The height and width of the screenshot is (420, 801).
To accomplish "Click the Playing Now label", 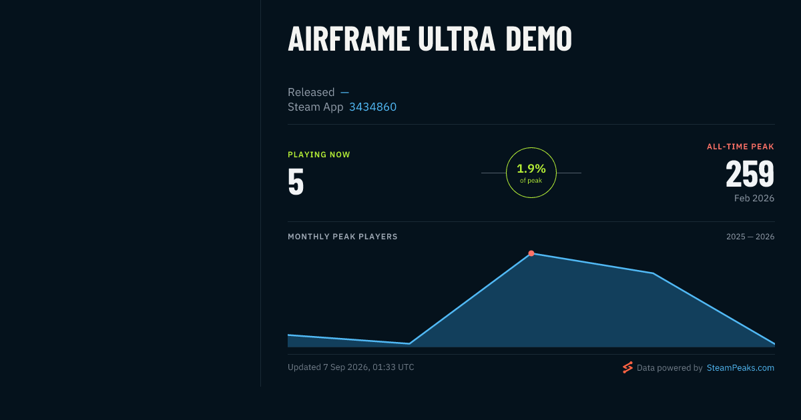I will (x=319, y=155).
